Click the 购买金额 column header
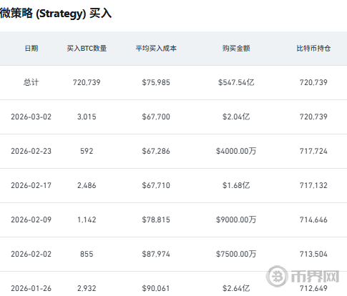The height and width of the screenshot is (296, 347). click(x=236, y=49)
